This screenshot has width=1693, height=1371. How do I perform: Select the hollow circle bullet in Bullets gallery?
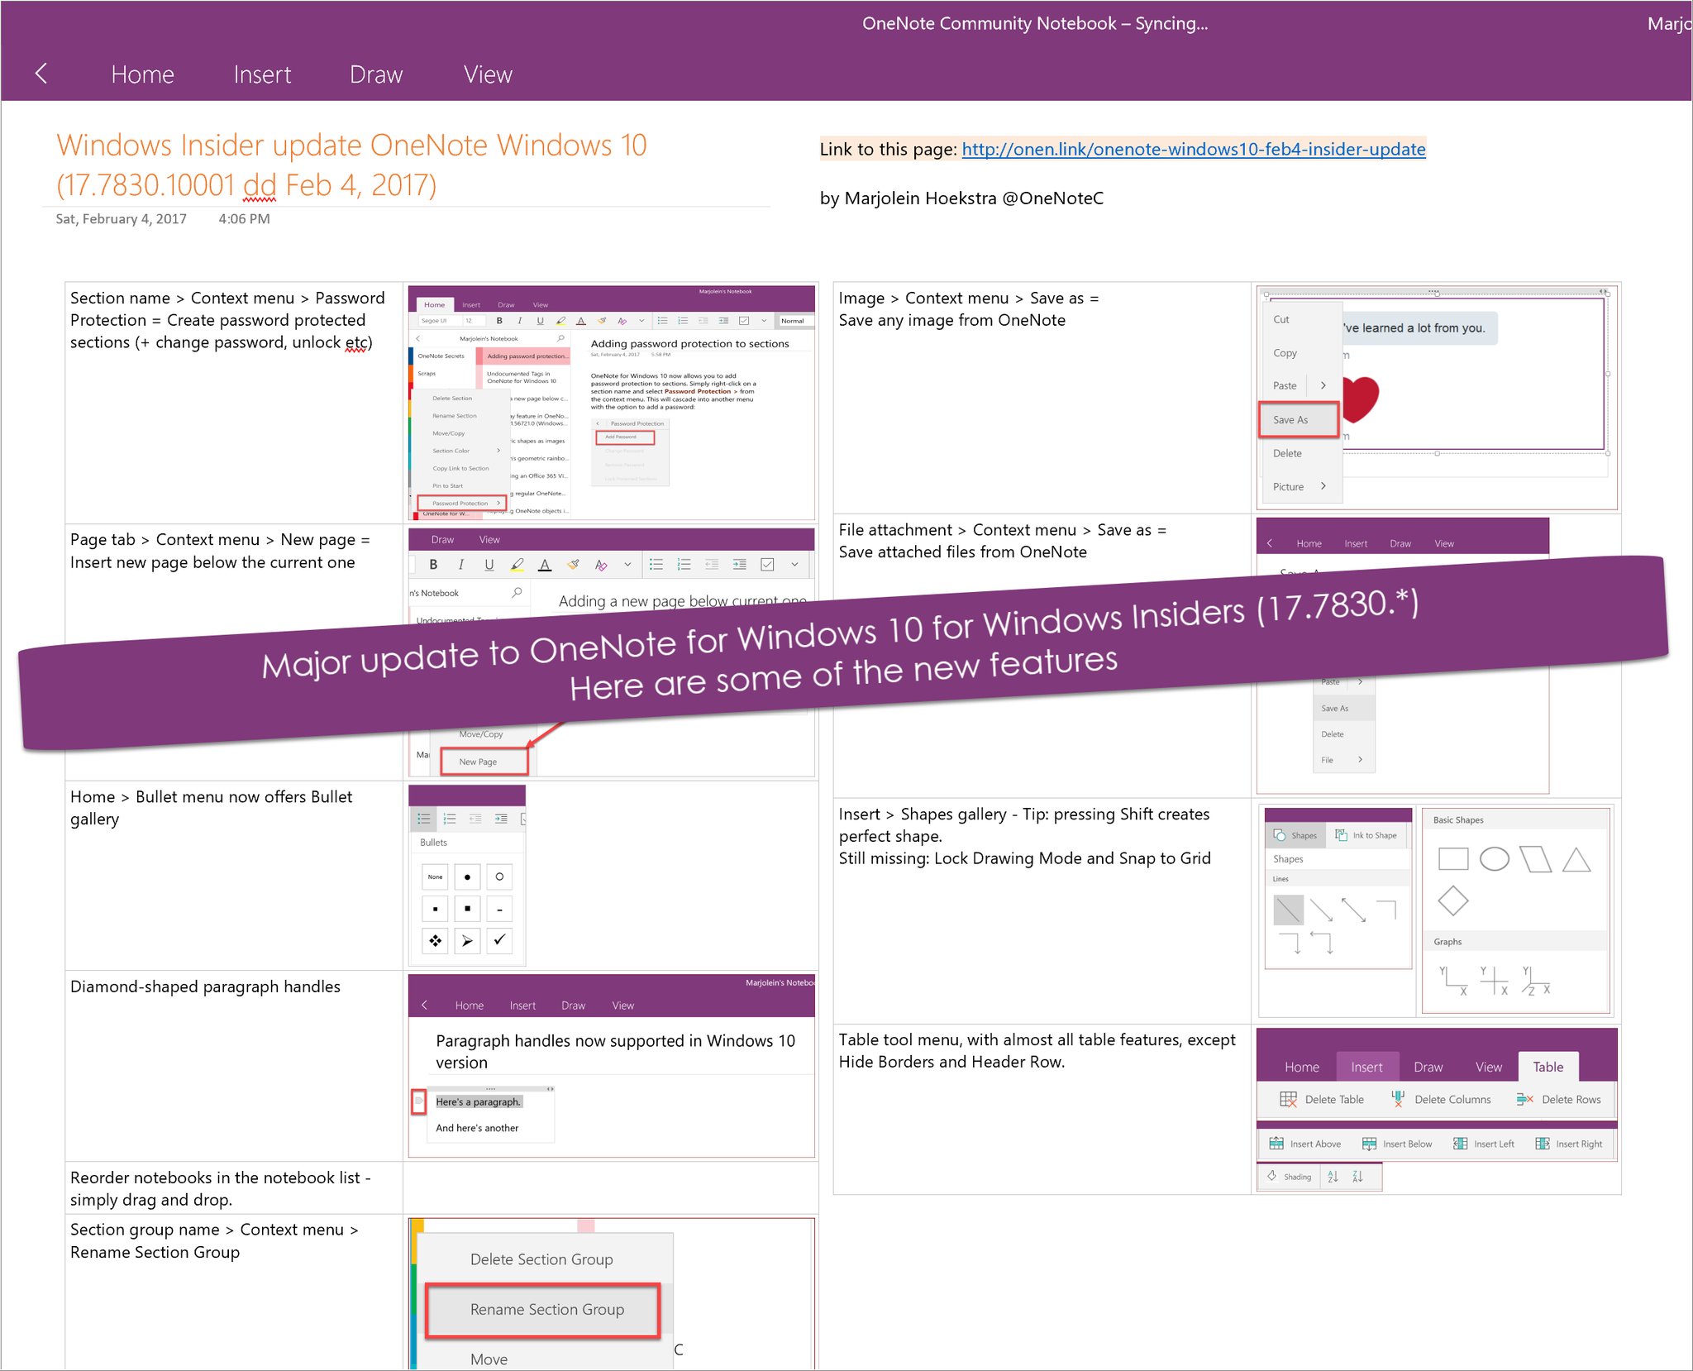point(499,877)
